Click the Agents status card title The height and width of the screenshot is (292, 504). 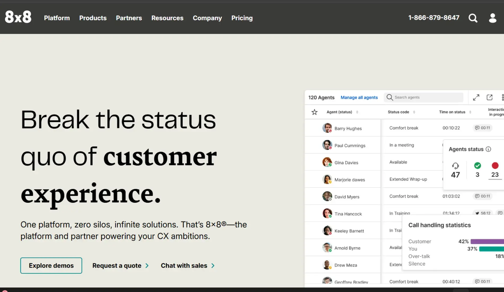466,149
